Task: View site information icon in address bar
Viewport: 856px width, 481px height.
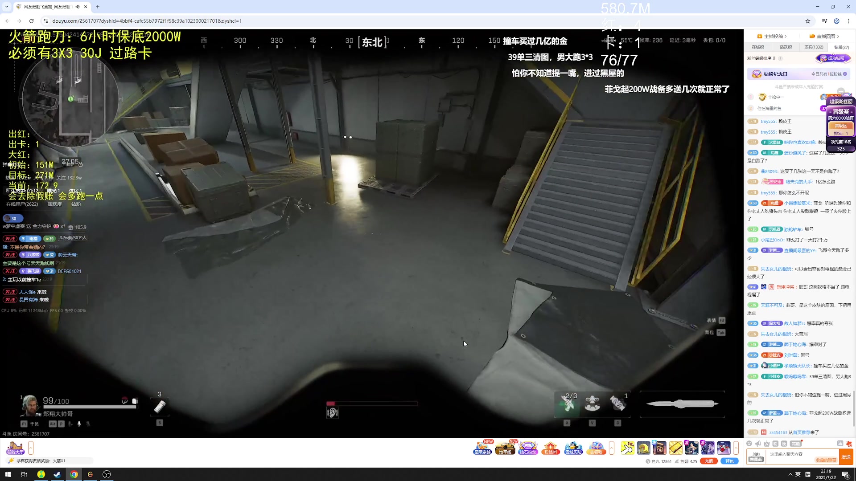Action: point(45,21)
